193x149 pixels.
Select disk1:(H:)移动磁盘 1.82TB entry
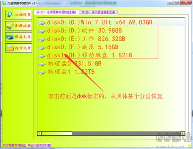click(90, 55)
